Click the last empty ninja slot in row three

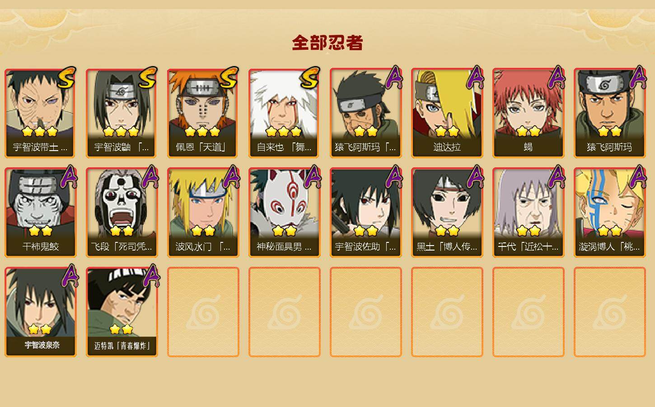coord(609,312)
